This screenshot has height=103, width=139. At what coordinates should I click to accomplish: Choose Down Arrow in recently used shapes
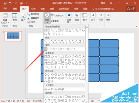(83, 30)
